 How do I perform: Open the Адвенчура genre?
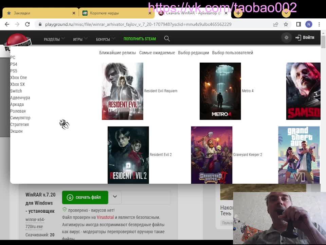pos(20,98)
